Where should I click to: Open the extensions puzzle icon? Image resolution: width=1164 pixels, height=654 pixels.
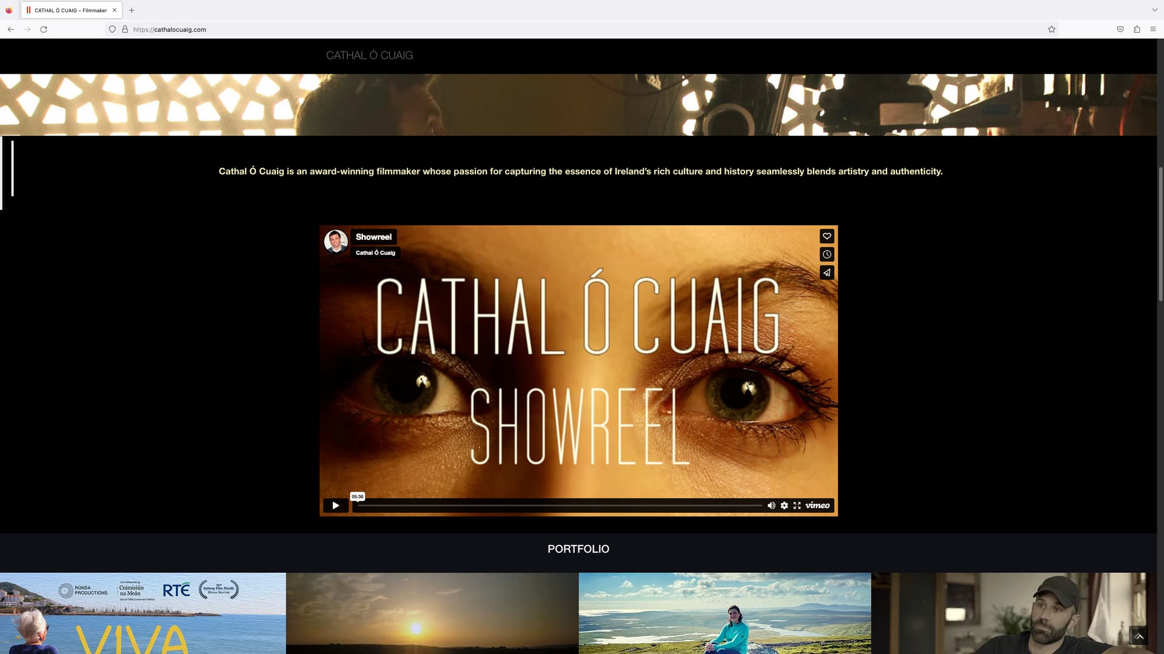[1137, 29]
